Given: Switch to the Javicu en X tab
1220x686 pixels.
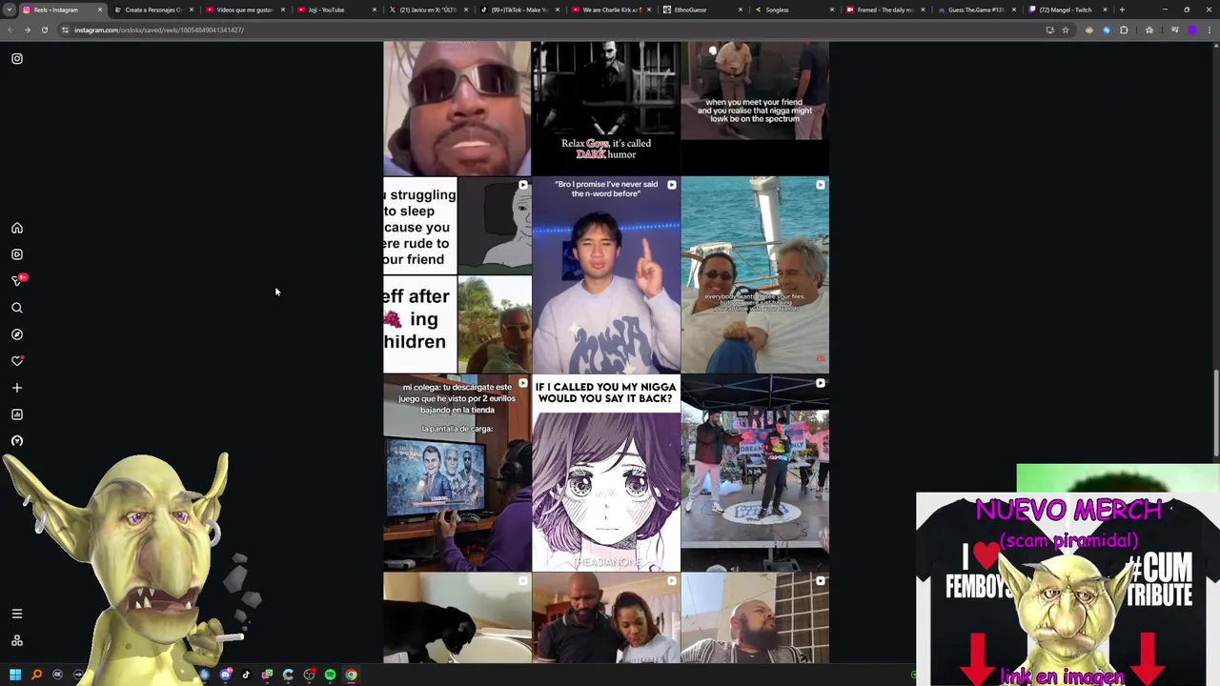Looking at the screenshot, I should [x=427, y=10].
